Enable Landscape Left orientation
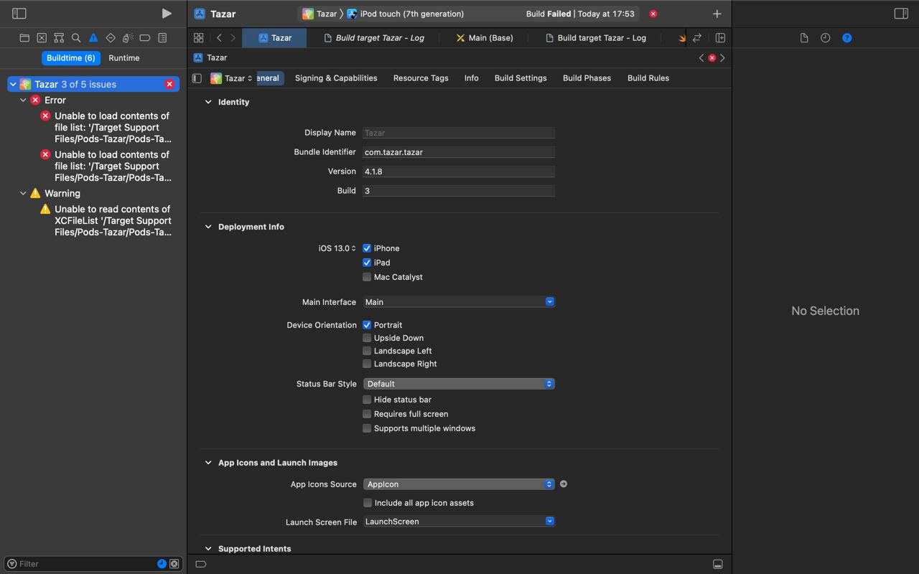The width and height of the screenshot is (919, 574). (367, 351)
